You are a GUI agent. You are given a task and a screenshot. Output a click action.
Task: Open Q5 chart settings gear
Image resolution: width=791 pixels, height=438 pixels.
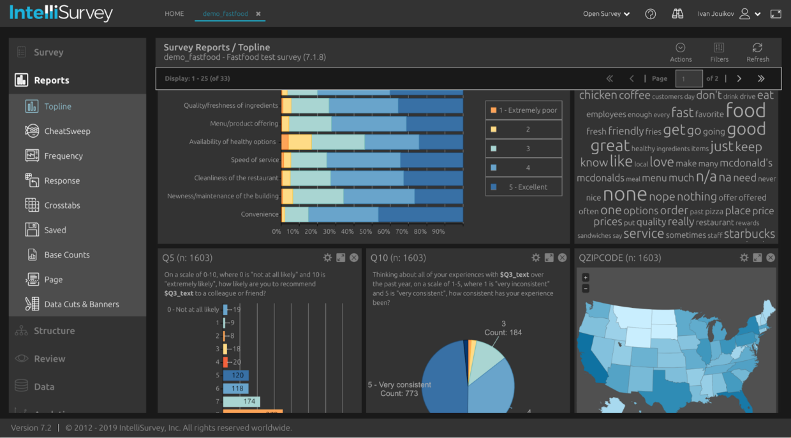pyautogui.click(x=327, y=258)
